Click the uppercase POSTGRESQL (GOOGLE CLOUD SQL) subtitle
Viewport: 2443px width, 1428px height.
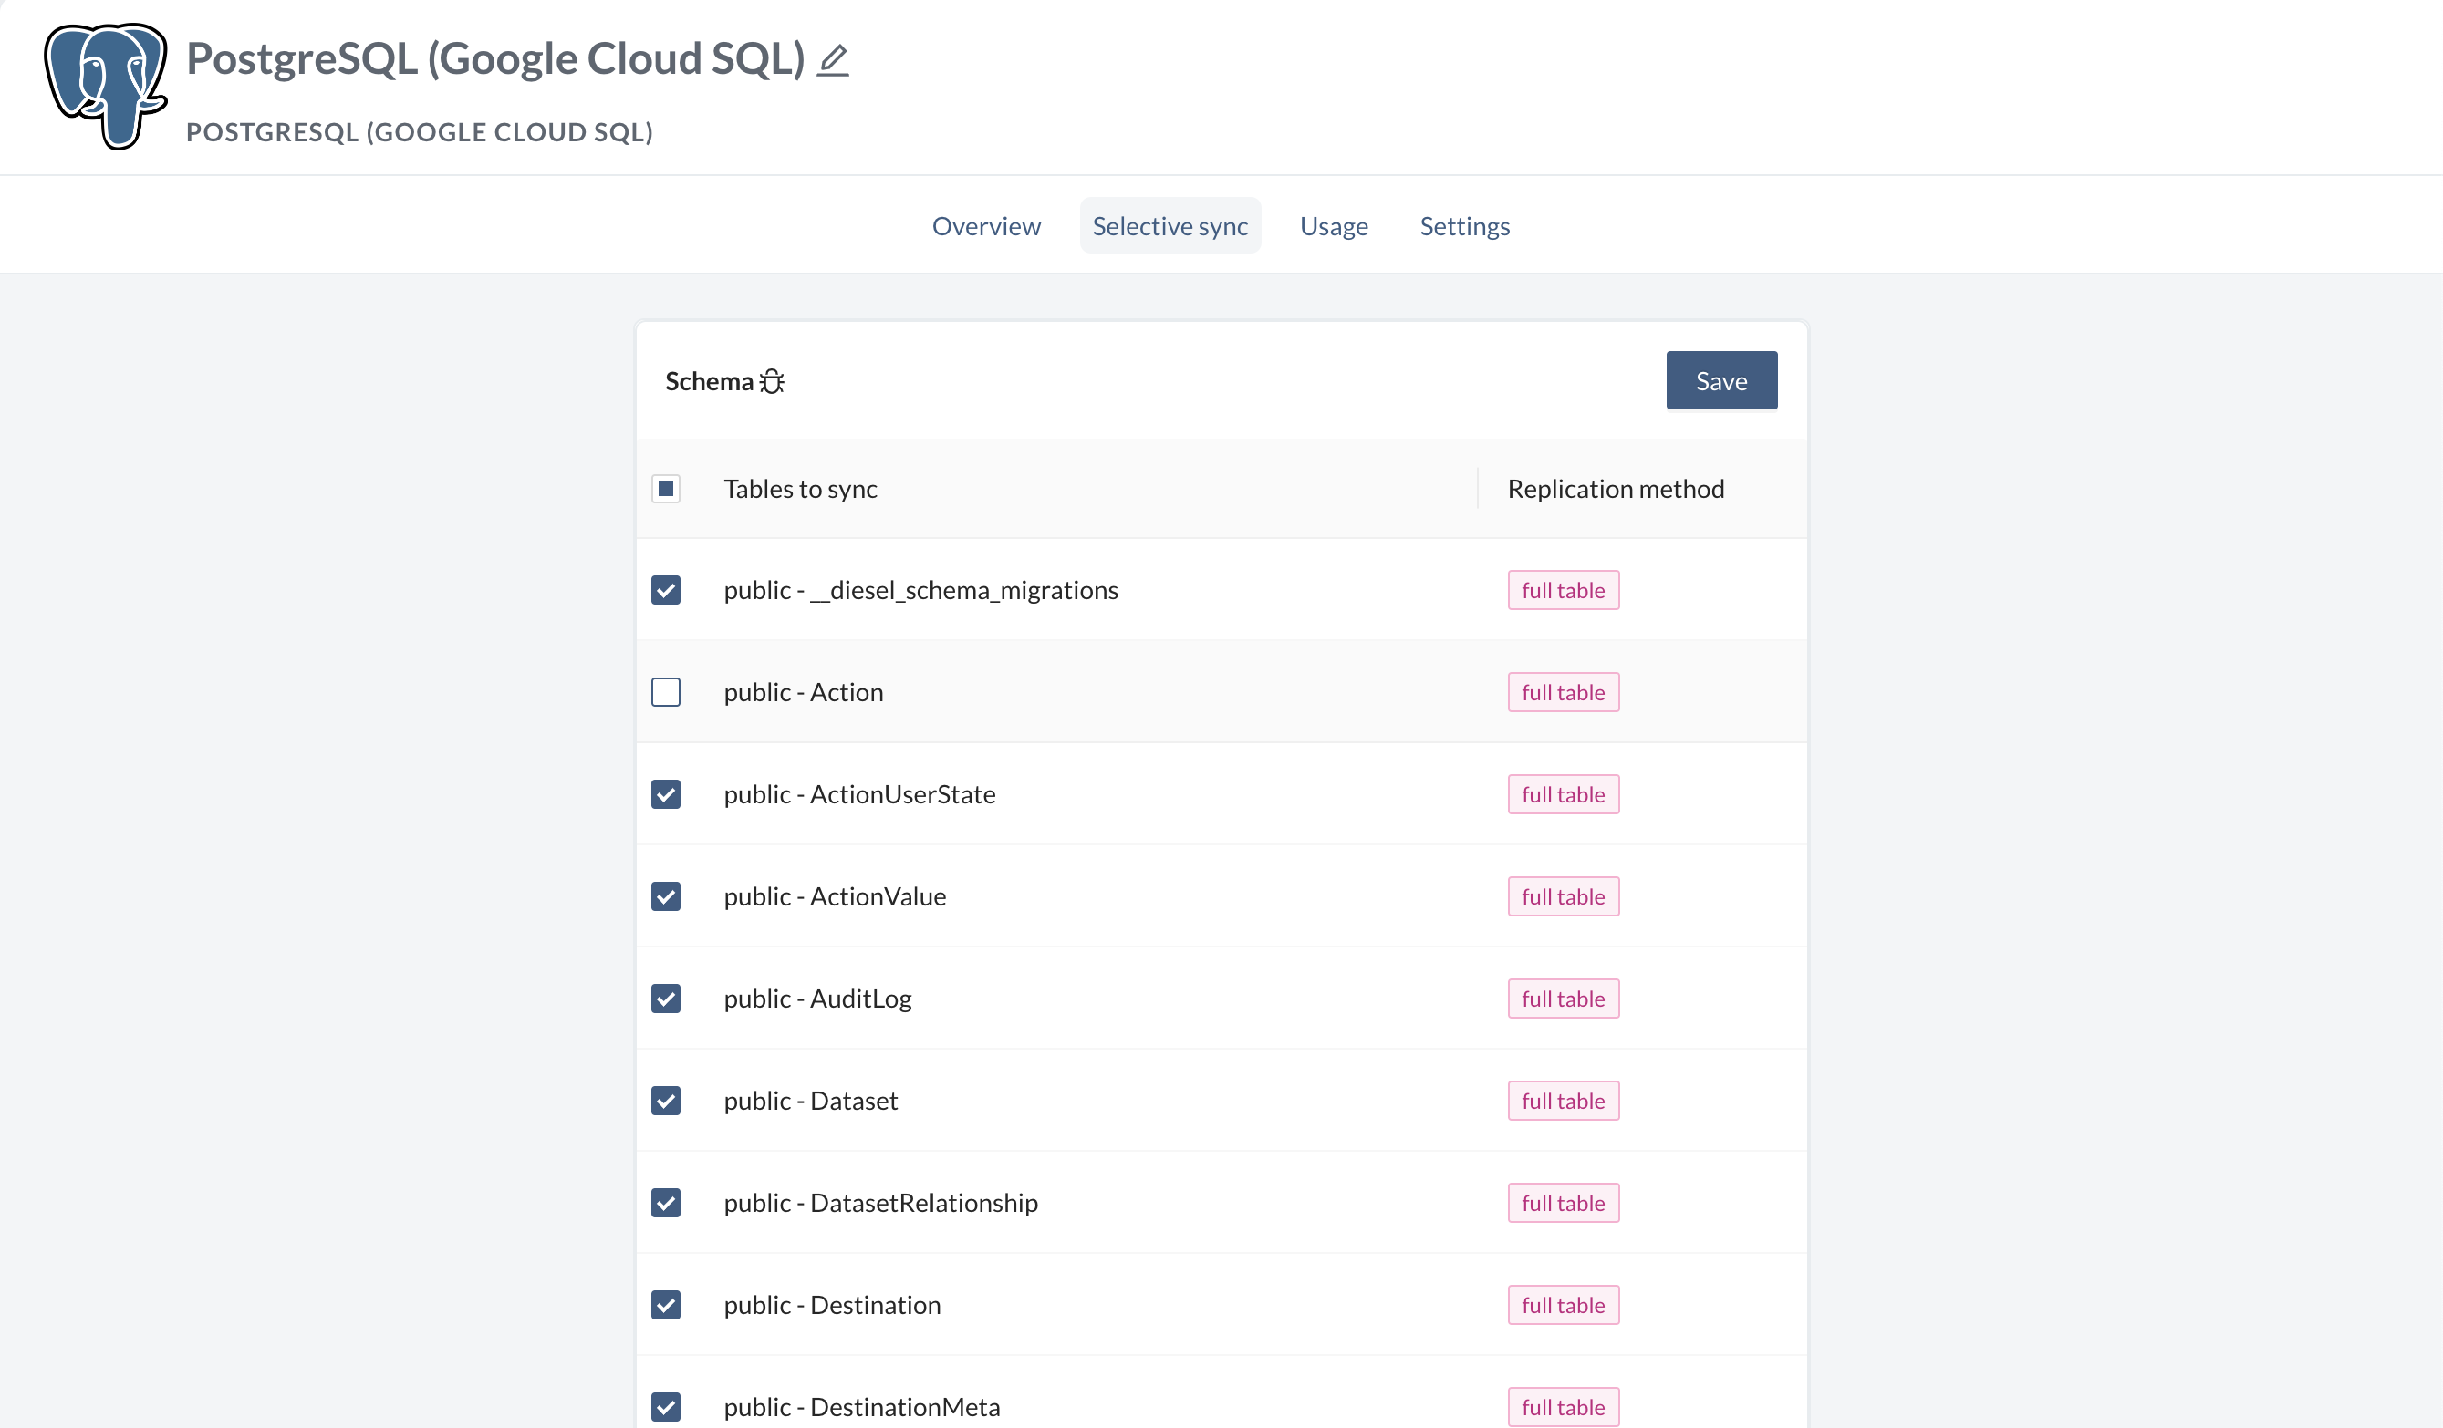pos(420,131)
